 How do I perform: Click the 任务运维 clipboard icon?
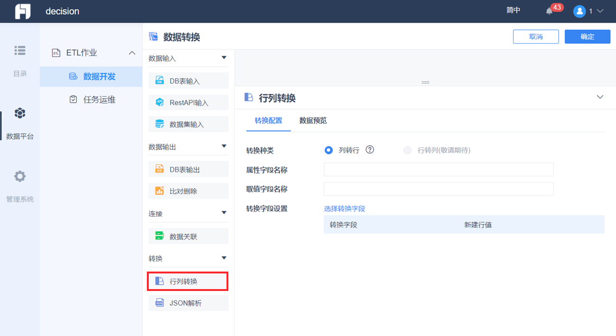click(x=73, y=100)
